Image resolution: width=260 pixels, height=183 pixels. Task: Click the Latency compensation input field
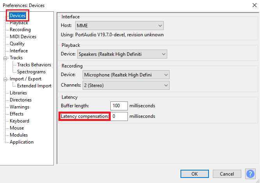click(119, 116)
